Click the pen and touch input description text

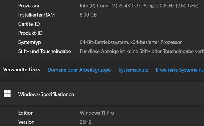[x=142, y=51]
